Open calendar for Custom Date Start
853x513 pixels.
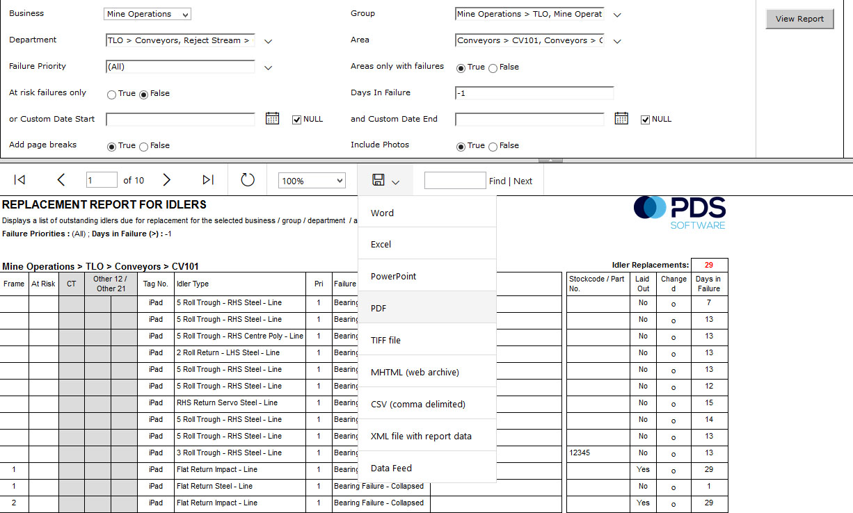[272, 119]
